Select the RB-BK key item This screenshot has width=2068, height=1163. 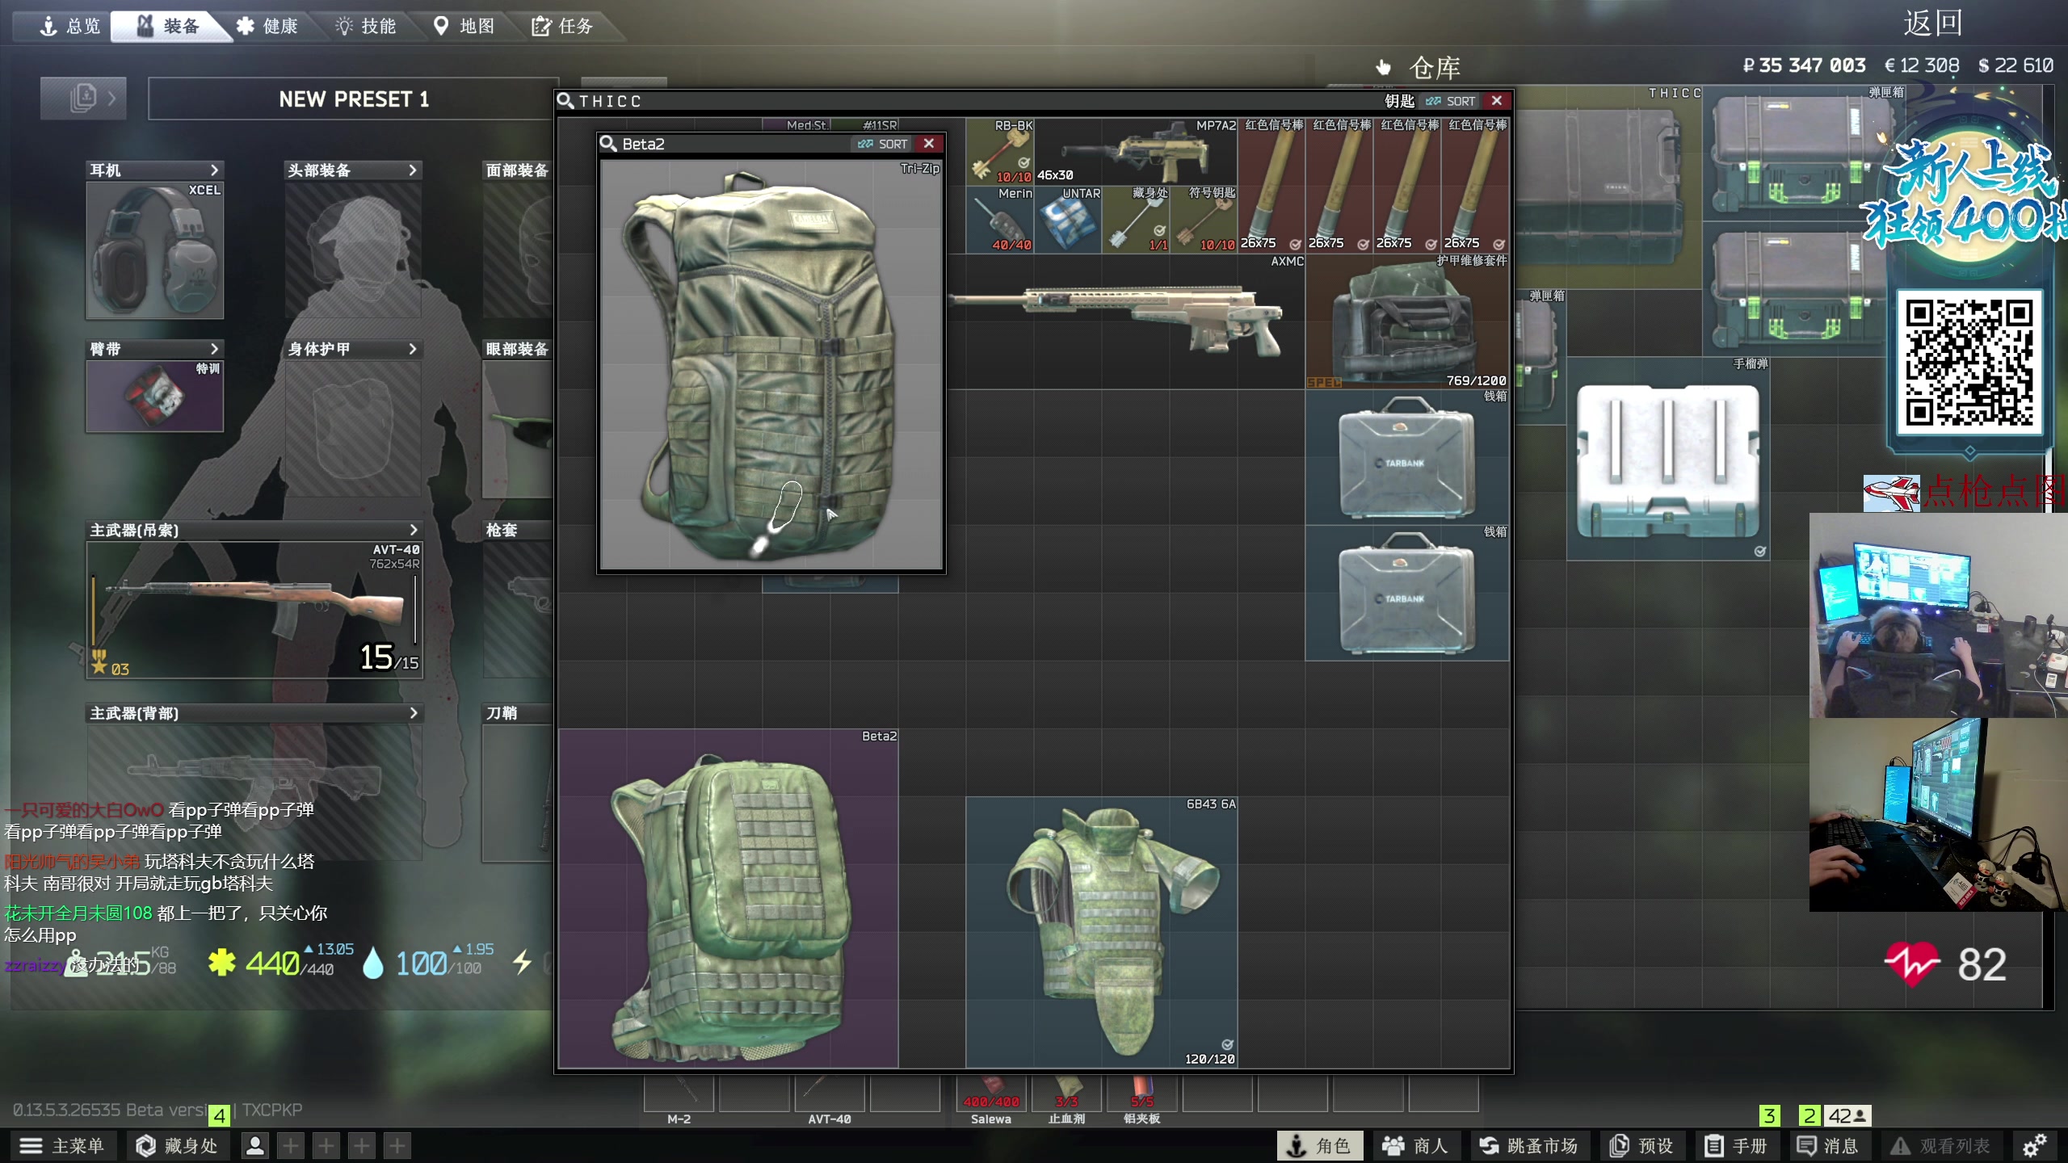pyautogui.click(x=1000, y=152)
